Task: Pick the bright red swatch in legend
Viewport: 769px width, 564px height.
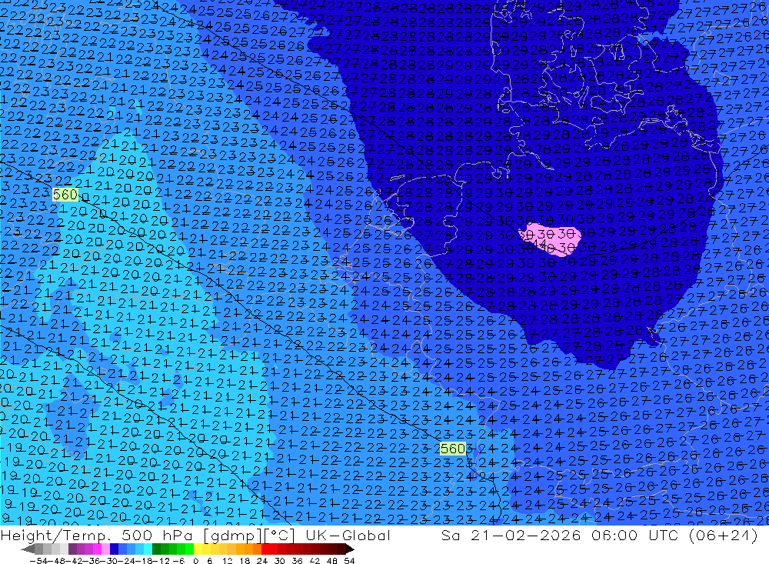Action: pos(265,549)
